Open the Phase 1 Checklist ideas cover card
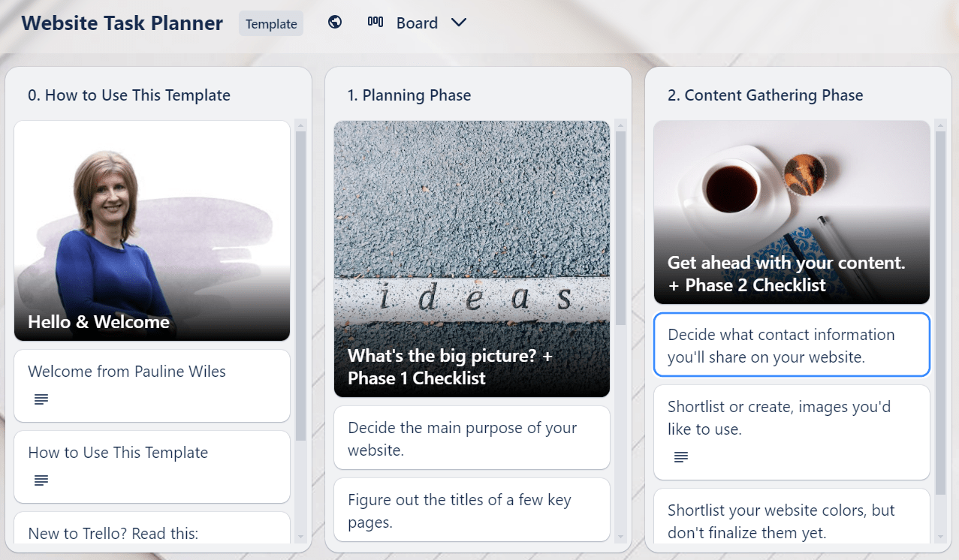 [x=472, y=259]
